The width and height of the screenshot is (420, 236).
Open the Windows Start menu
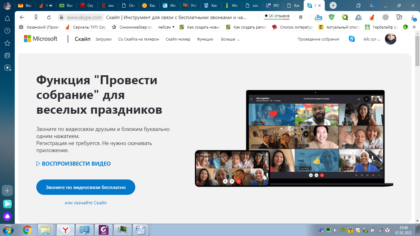pos(7,230)
